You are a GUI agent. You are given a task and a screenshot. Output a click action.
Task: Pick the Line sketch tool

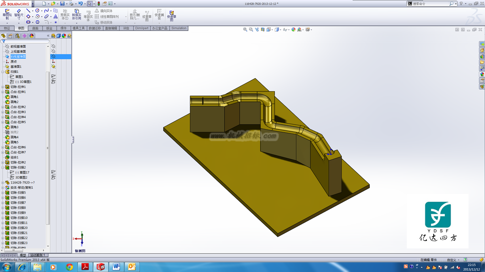28,11
